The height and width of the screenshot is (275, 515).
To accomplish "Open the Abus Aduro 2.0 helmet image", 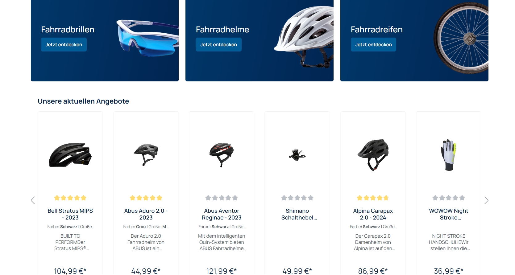I will pyautogui.click(x=146, y=155).
